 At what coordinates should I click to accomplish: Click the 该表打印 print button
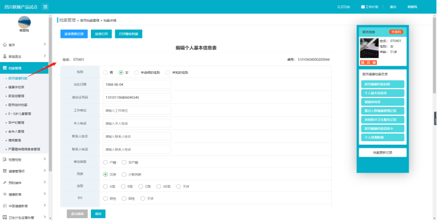[102, 34]
